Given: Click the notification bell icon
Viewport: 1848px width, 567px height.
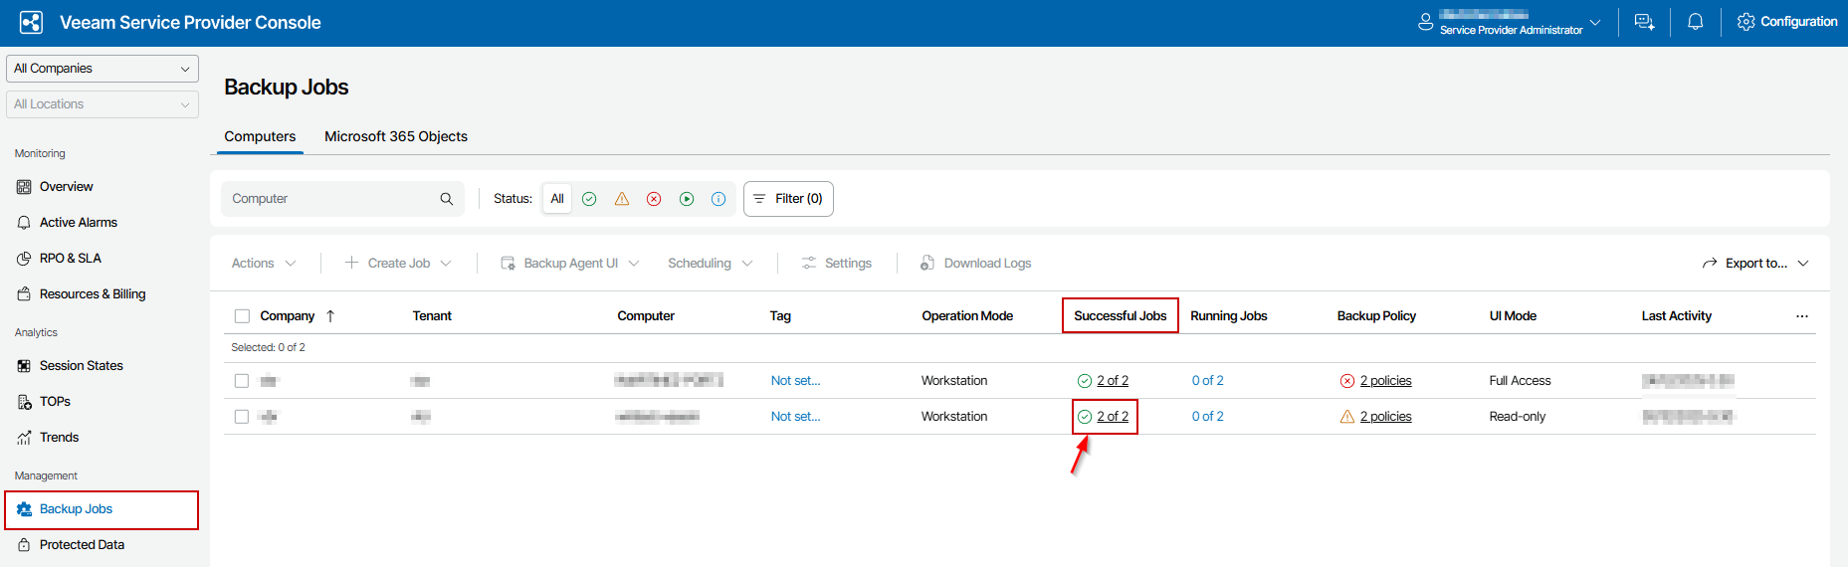Looking at the screenshot, I should (1695, 22).
